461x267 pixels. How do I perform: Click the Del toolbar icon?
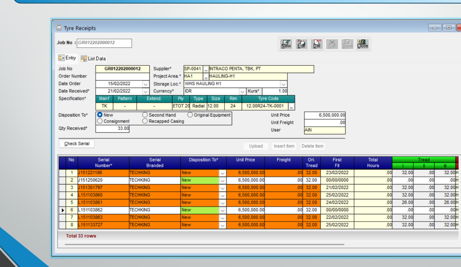[x=317, y=44]
